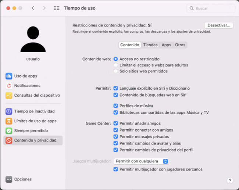239x190 pixels.
Task: Click the Opciones icon at bottom
Action: point(9,179)
